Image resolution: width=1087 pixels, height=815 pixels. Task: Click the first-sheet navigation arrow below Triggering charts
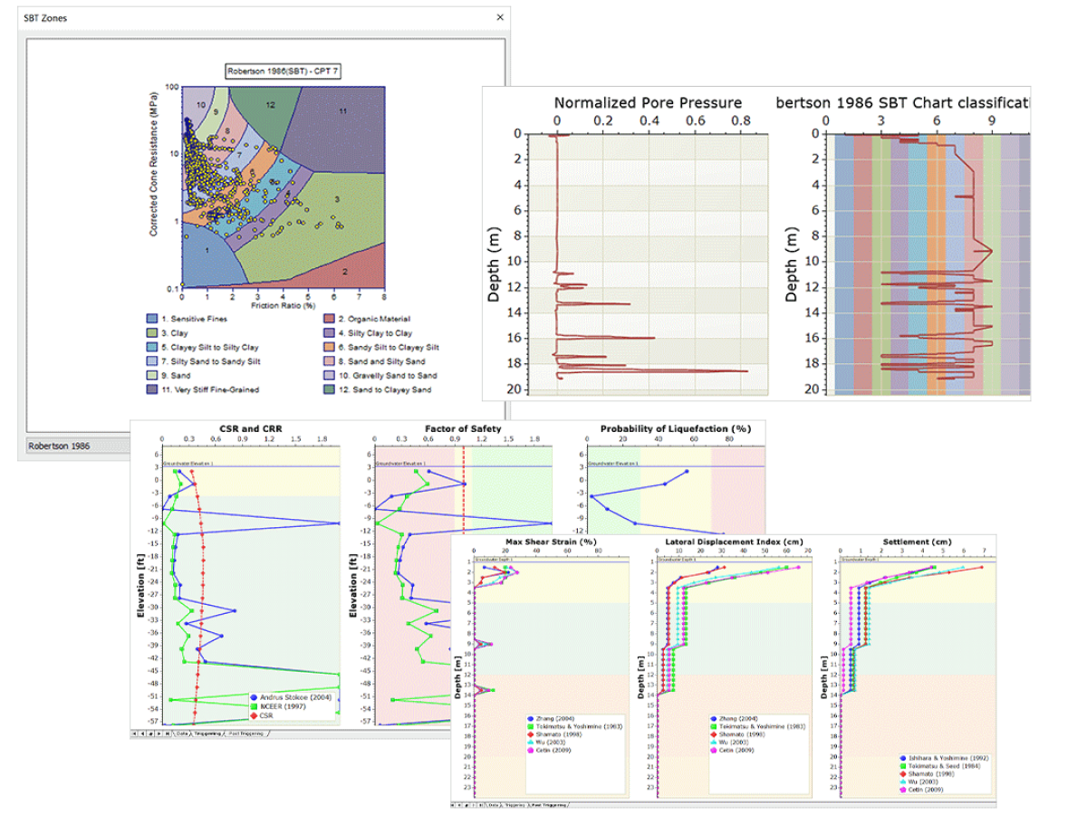[134, 733]
